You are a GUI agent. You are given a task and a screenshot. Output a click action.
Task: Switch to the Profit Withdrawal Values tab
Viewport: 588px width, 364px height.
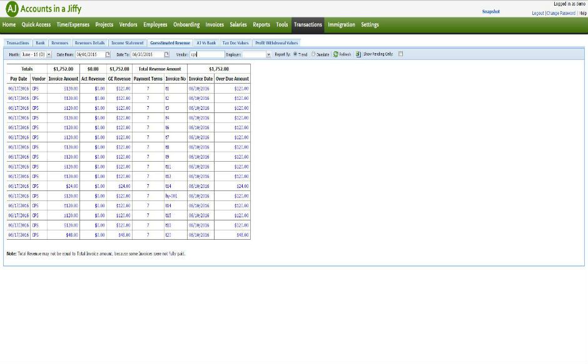(x=276, y=43)
